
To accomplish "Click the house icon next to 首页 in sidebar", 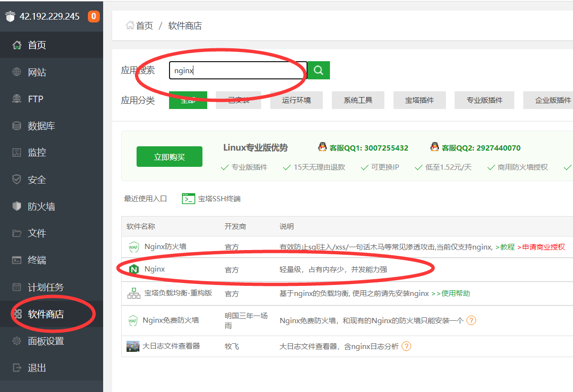I will [17, 45].
